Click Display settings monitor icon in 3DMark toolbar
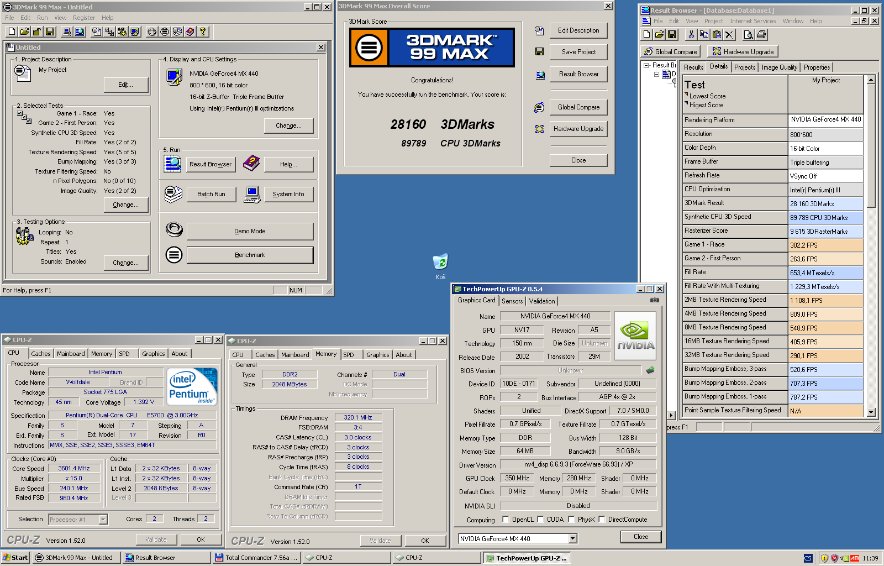The width and height of the screenshot is (884, 566). [135, 32]
